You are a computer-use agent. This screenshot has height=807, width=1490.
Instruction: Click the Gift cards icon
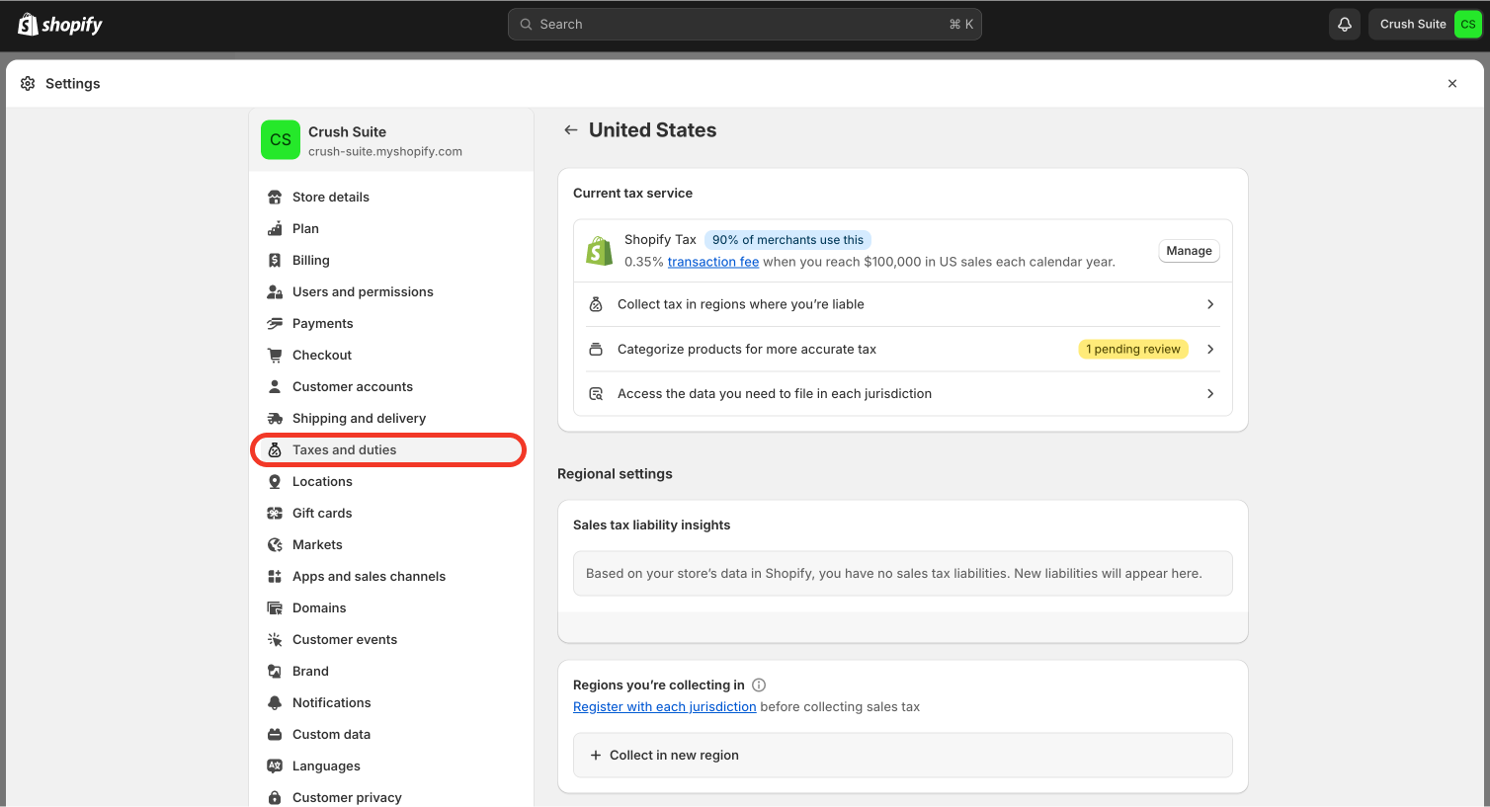coord(275,514)
